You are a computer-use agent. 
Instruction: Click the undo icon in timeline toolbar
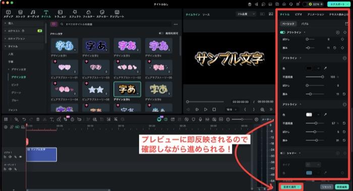point(24,120)
